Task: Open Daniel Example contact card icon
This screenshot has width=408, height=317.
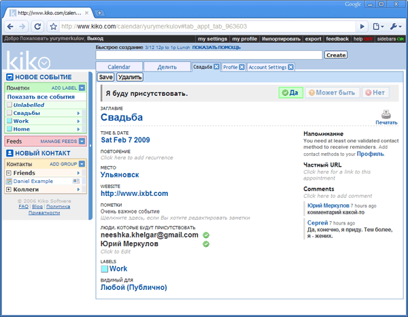Action: click(76, 181)
